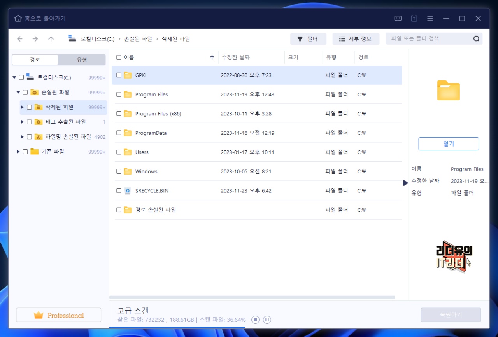
Task: Click the $RECYCLE.BIN recycle icon
Action: [128, 191]
